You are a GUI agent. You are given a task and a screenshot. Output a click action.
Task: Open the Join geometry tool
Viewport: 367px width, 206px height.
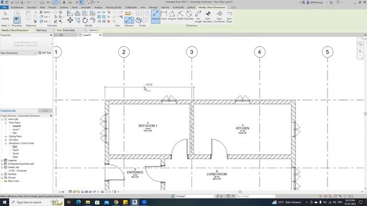coord(44,21)
